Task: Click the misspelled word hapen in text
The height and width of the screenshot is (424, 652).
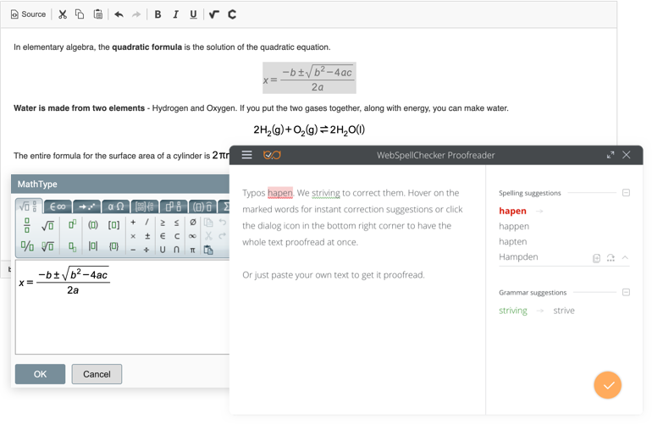Action: point(280,193)
